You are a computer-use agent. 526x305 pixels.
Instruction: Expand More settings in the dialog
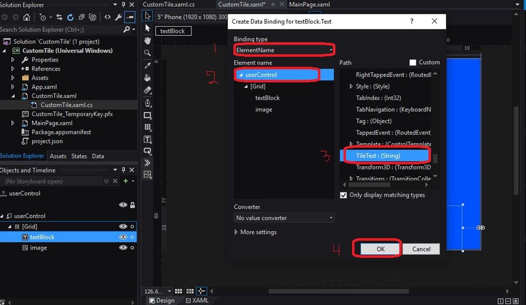click(256, 232)
